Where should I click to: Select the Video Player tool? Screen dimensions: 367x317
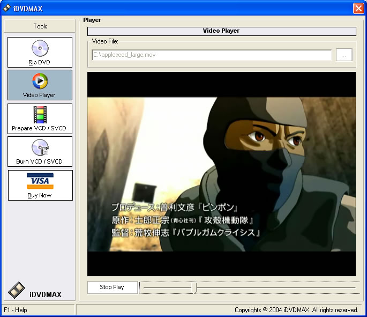pyautogui.click(x=40, y=85)
